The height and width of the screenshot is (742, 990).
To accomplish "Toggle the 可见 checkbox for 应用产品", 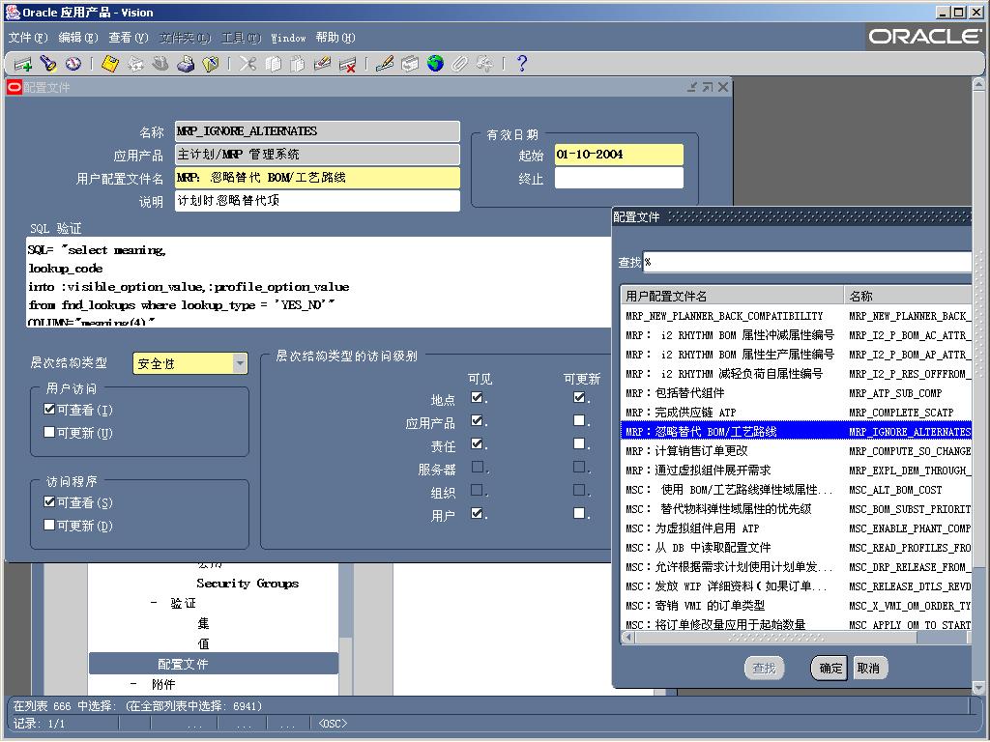I will click(478, 421).
